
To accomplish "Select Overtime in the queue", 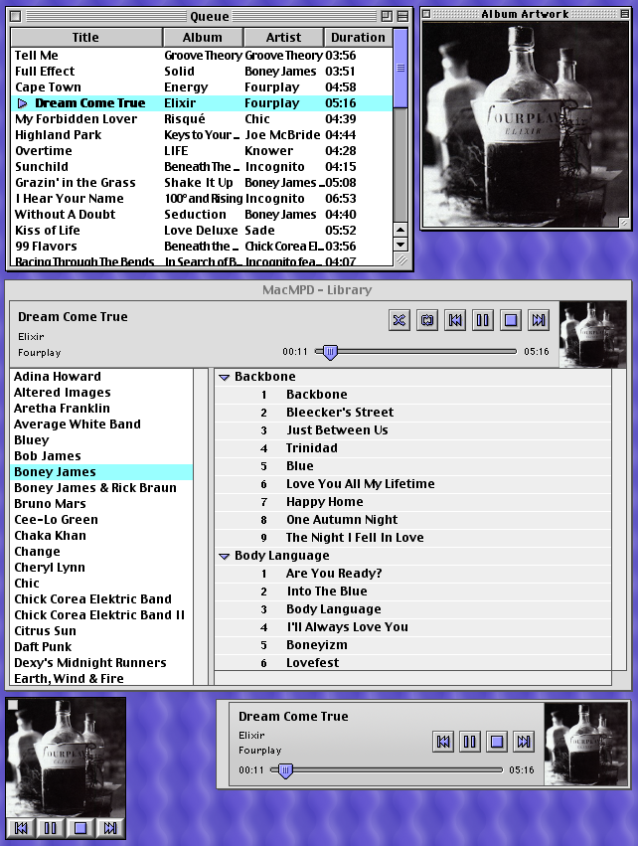I will [x=202, y=151].
